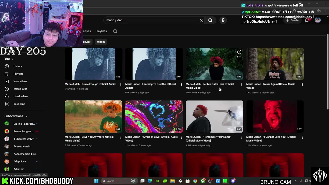Screen dimensions: 329x185
Task: Click the Windows taskbar Search box
Action: pyautogui.click(x=119, y=181)
